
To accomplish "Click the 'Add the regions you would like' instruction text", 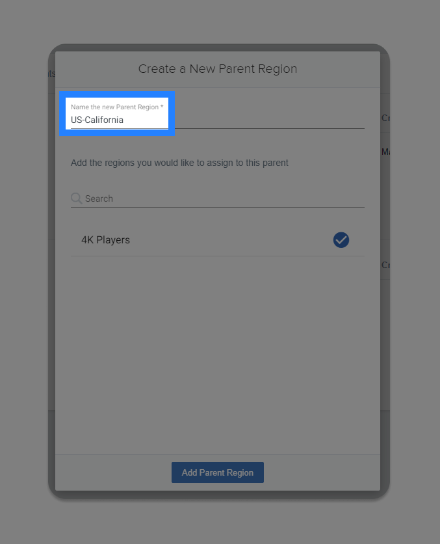I will (x=179, y=163).
